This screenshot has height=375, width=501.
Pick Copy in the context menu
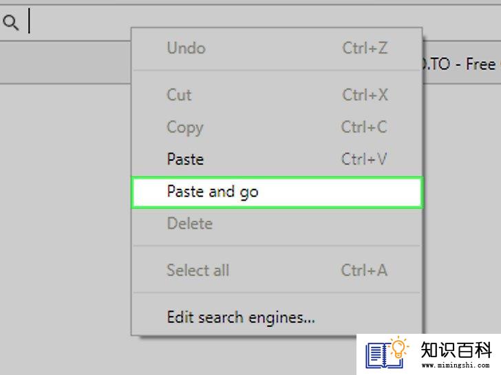277,127
